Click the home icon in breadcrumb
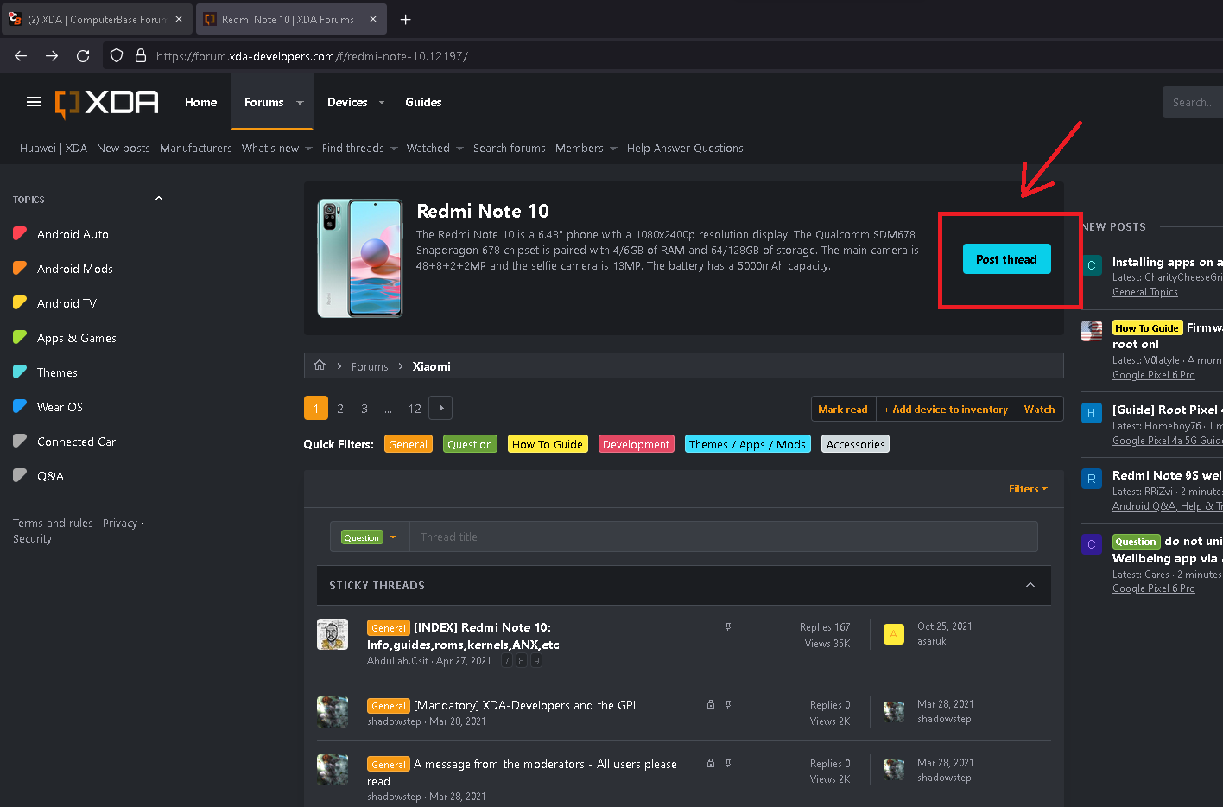This screenshot has width=1223, height=807. [320, 365]
